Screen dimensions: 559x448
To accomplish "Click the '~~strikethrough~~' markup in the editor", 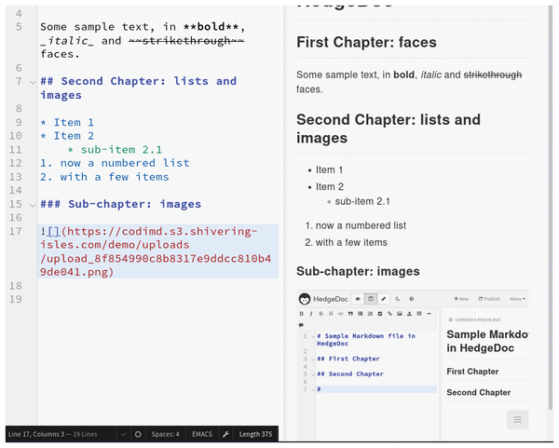I will (x=186, y=41).
